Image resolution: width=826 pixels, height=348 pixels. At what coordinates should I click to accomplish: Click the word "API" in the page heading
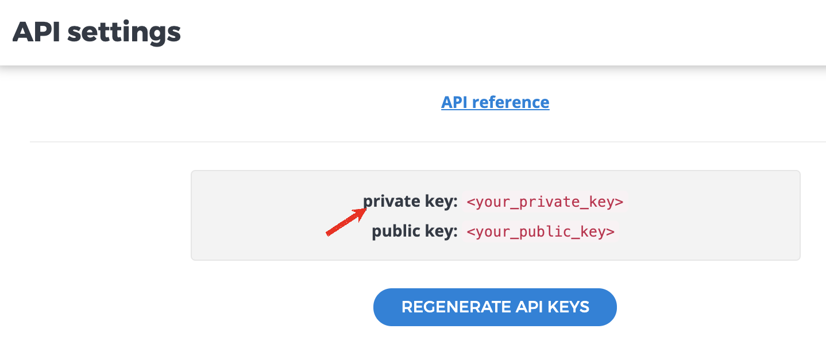37,32
